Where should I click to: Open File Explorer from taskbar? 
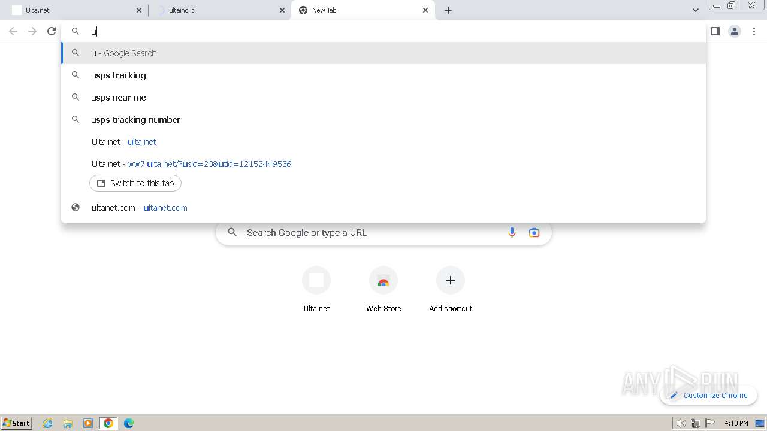[x=68, y=423]
